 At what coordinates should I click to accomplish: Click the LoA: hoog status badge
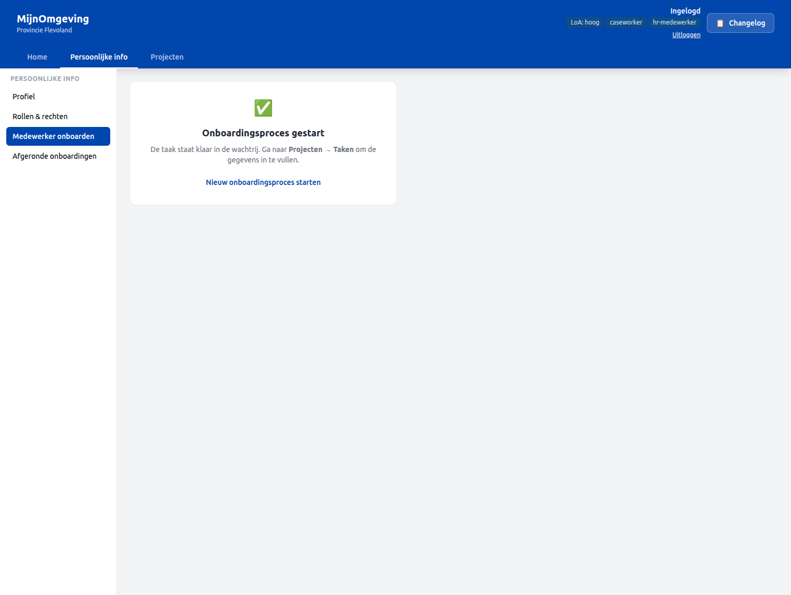(x=585, y=22)
